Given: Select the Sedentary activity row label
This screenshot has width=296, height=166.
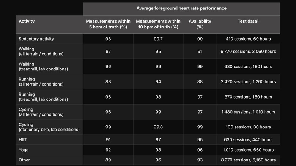Looking at the screenshot, I should click(36, 39).
